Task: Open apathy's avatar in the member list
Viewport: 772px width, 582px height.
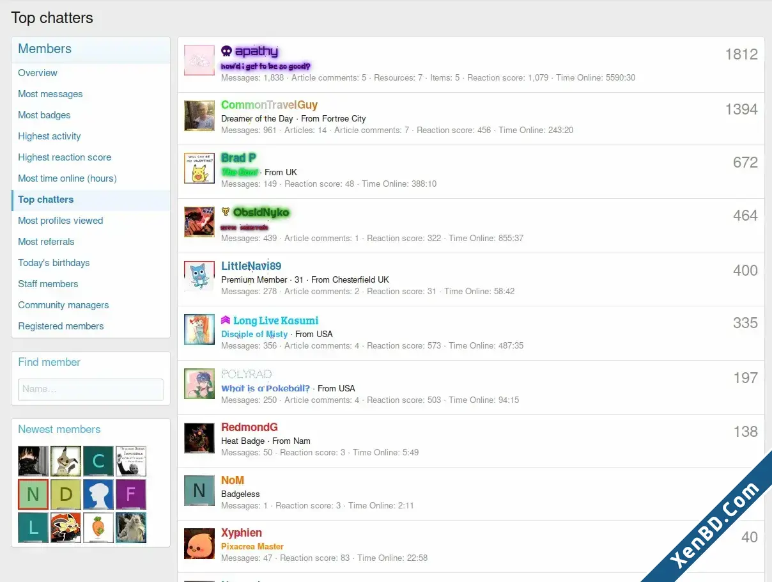Action: (x=199, y=60)
